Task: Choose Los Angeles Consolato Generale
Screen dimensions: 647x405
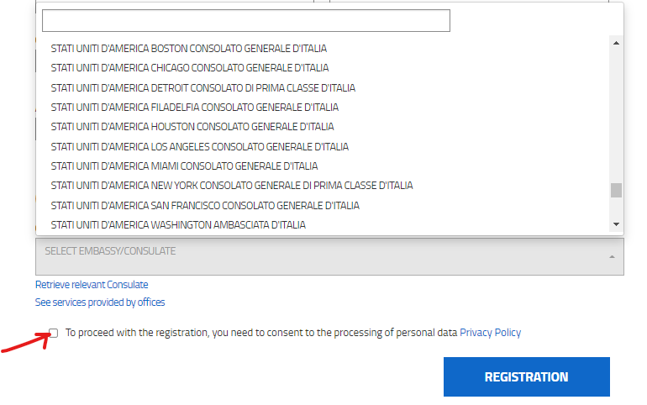Action: click(x=200, y=146)
